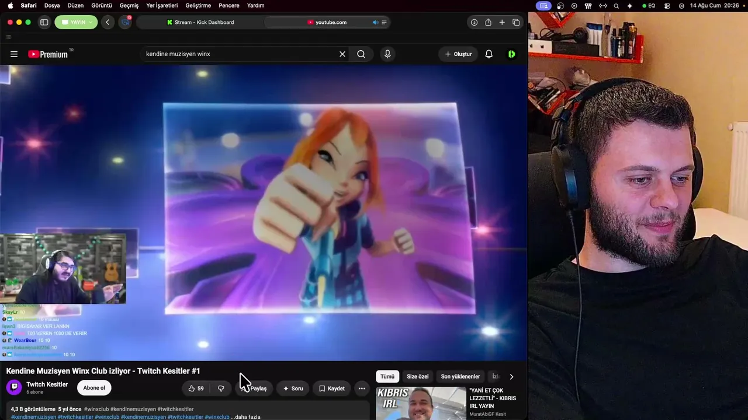Run search with the magnifier button
The width and height of the screenshot is (748, 420).
[x=361, y=54]
